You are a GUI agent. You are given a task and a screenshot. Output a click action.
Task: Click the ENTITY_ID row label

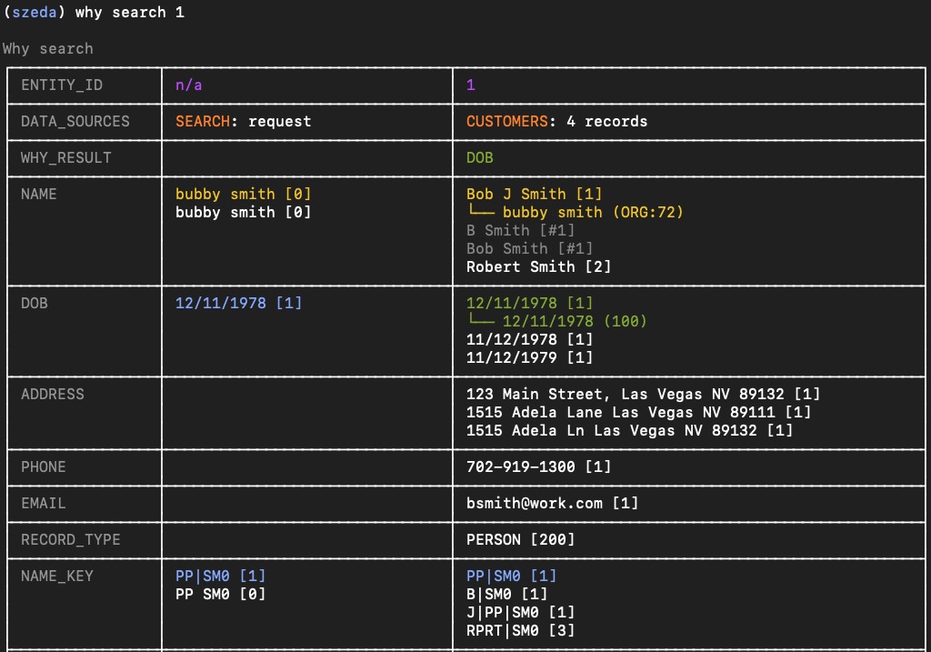point(62,85)
